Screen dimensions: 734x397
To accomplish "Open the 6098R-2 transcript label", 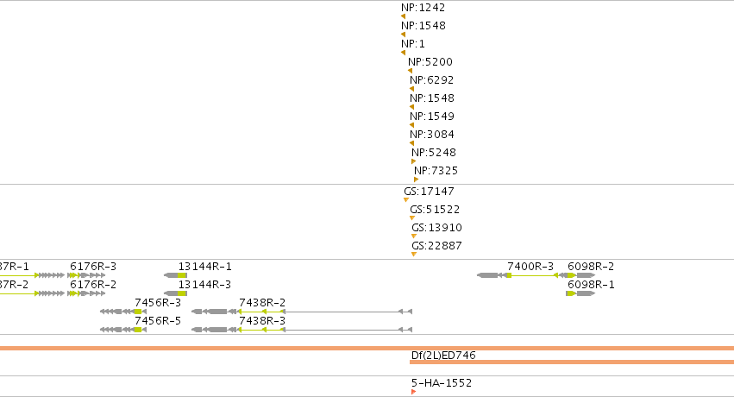I will point(591,267).
